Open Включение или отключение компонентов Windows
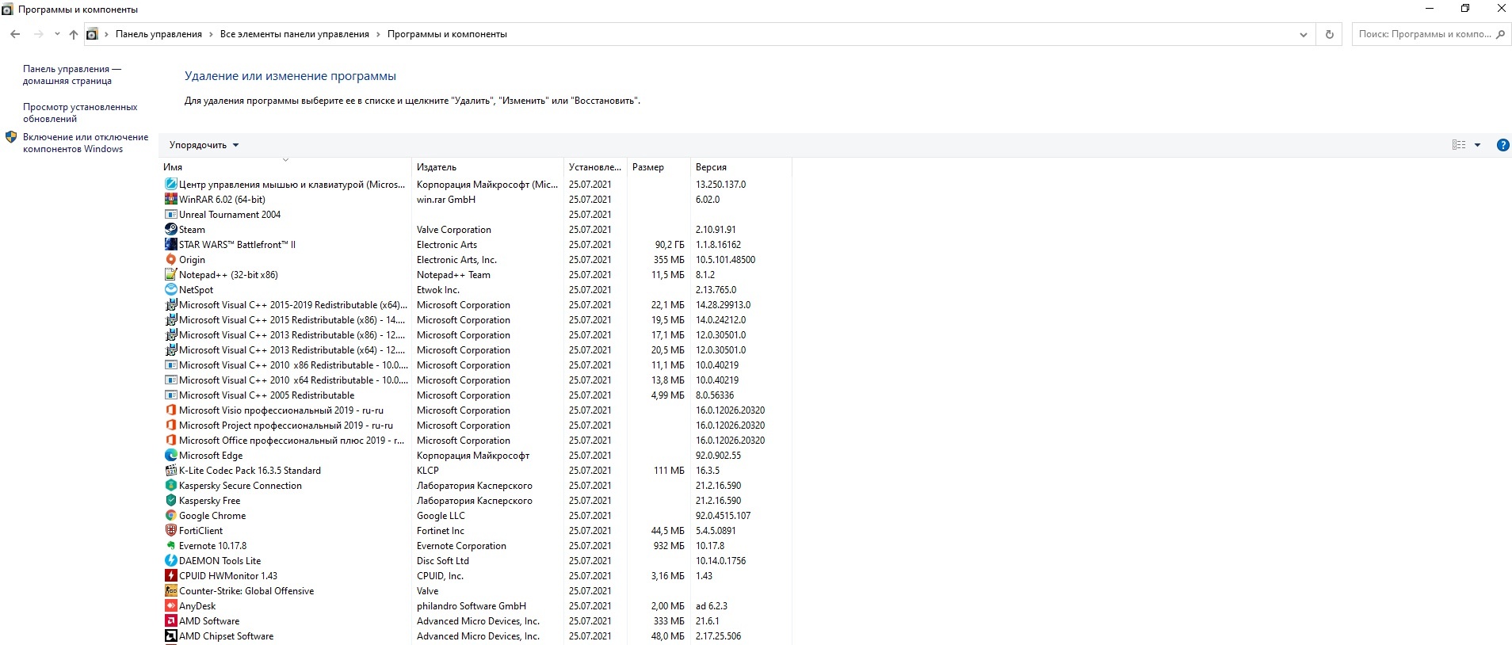 tap(86, 143)
